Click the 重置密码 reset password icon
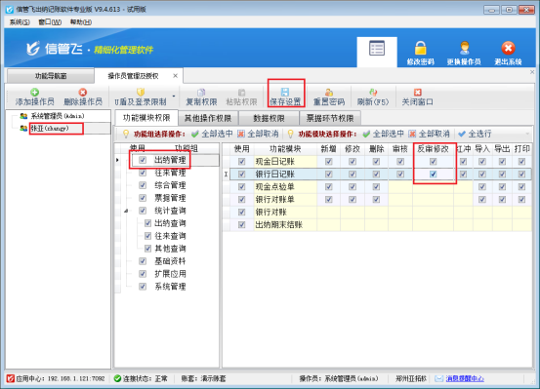Image resolution: width=540 pixels, height=389 pixels. (x=328, y=92)
